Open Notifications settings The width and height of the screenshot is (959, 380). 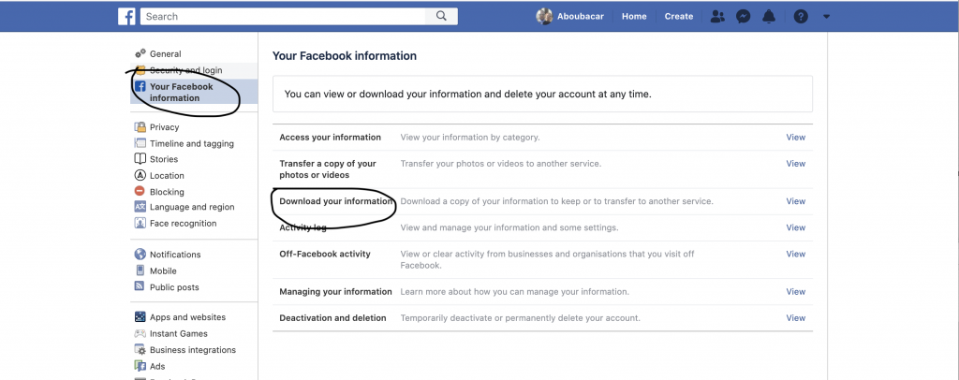point(175,255)
